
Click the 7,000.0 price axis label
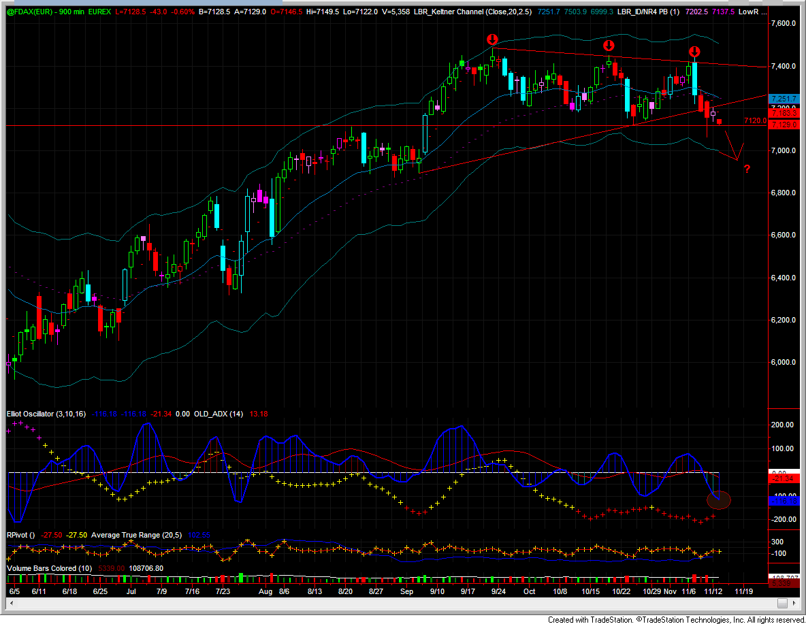point(784,150)
